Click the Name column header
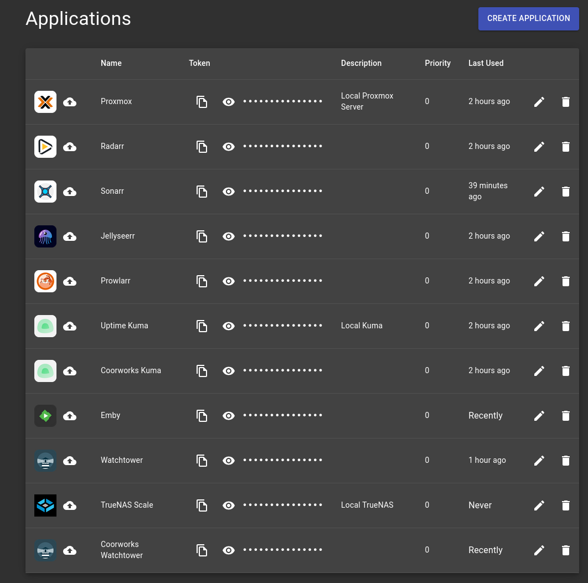Screen dimensions: 588x583 coord(111,63)
